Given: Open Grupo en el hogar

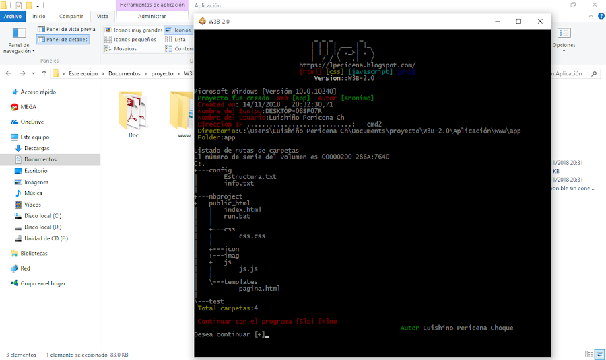Looking at the screenshot, I should coord(38,283).
